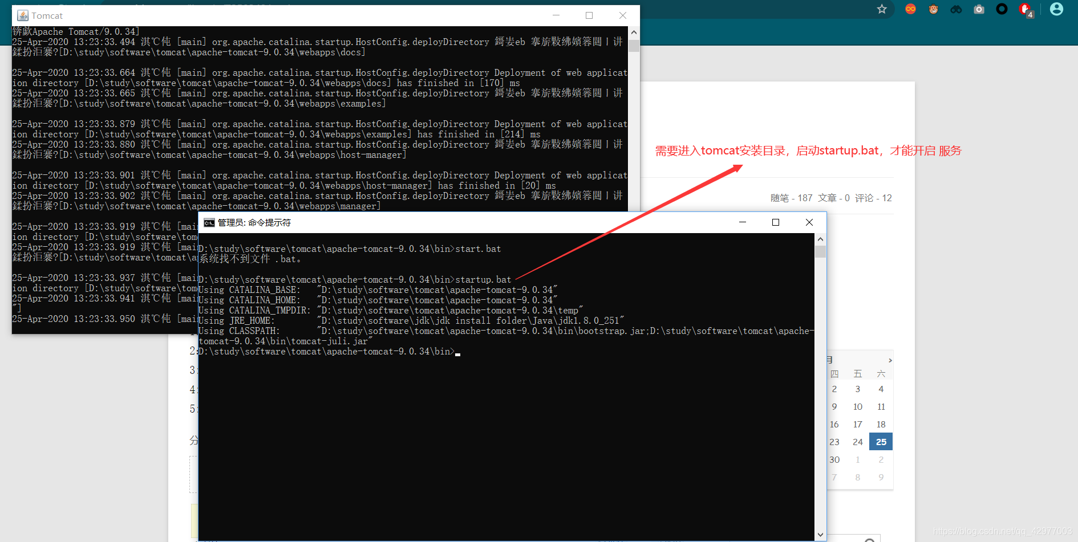The height and width of the screenshot is (542, 1078).
Task: Click the Tomcat log path line ending 'webapps\manager]'
Action: [x=197, y=206]
